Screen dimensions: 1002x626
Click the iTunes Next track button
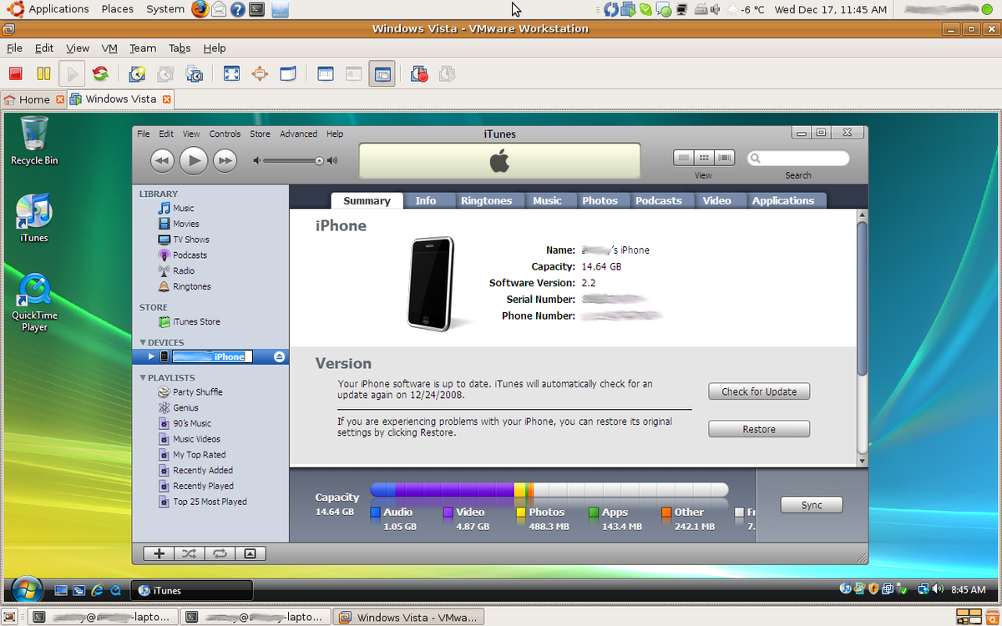coord(225,160)
